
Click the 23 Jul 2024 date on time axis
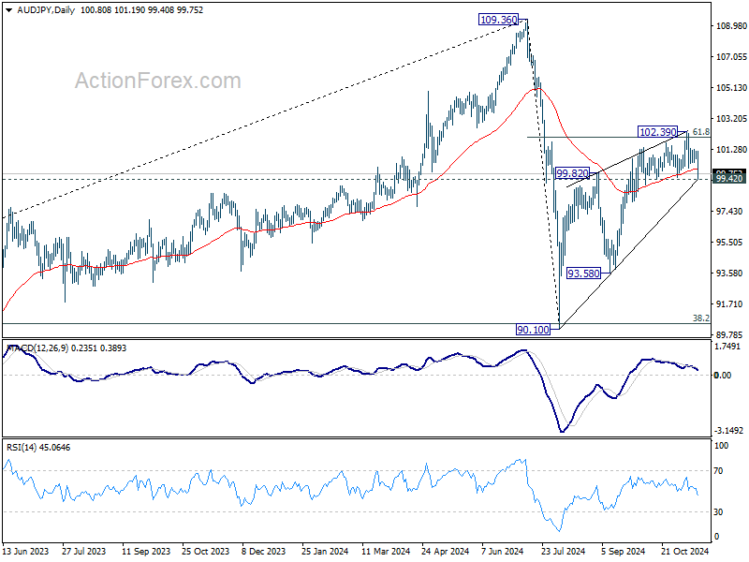pyautogui.click(x=564, y=551)
